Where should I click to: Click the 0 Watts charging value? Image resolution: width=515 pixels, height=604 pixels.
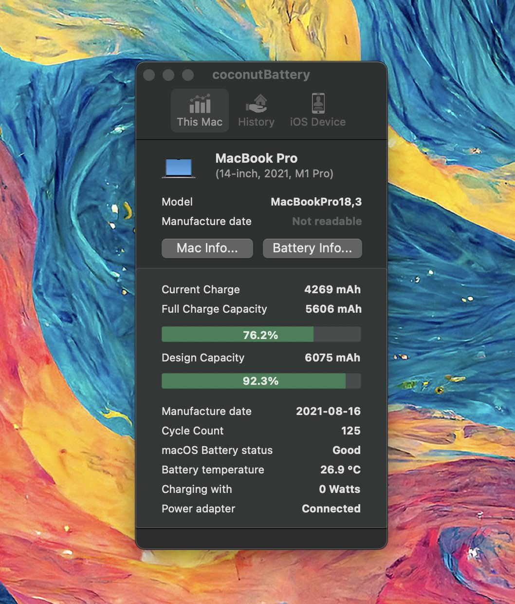tap(339, 489)
